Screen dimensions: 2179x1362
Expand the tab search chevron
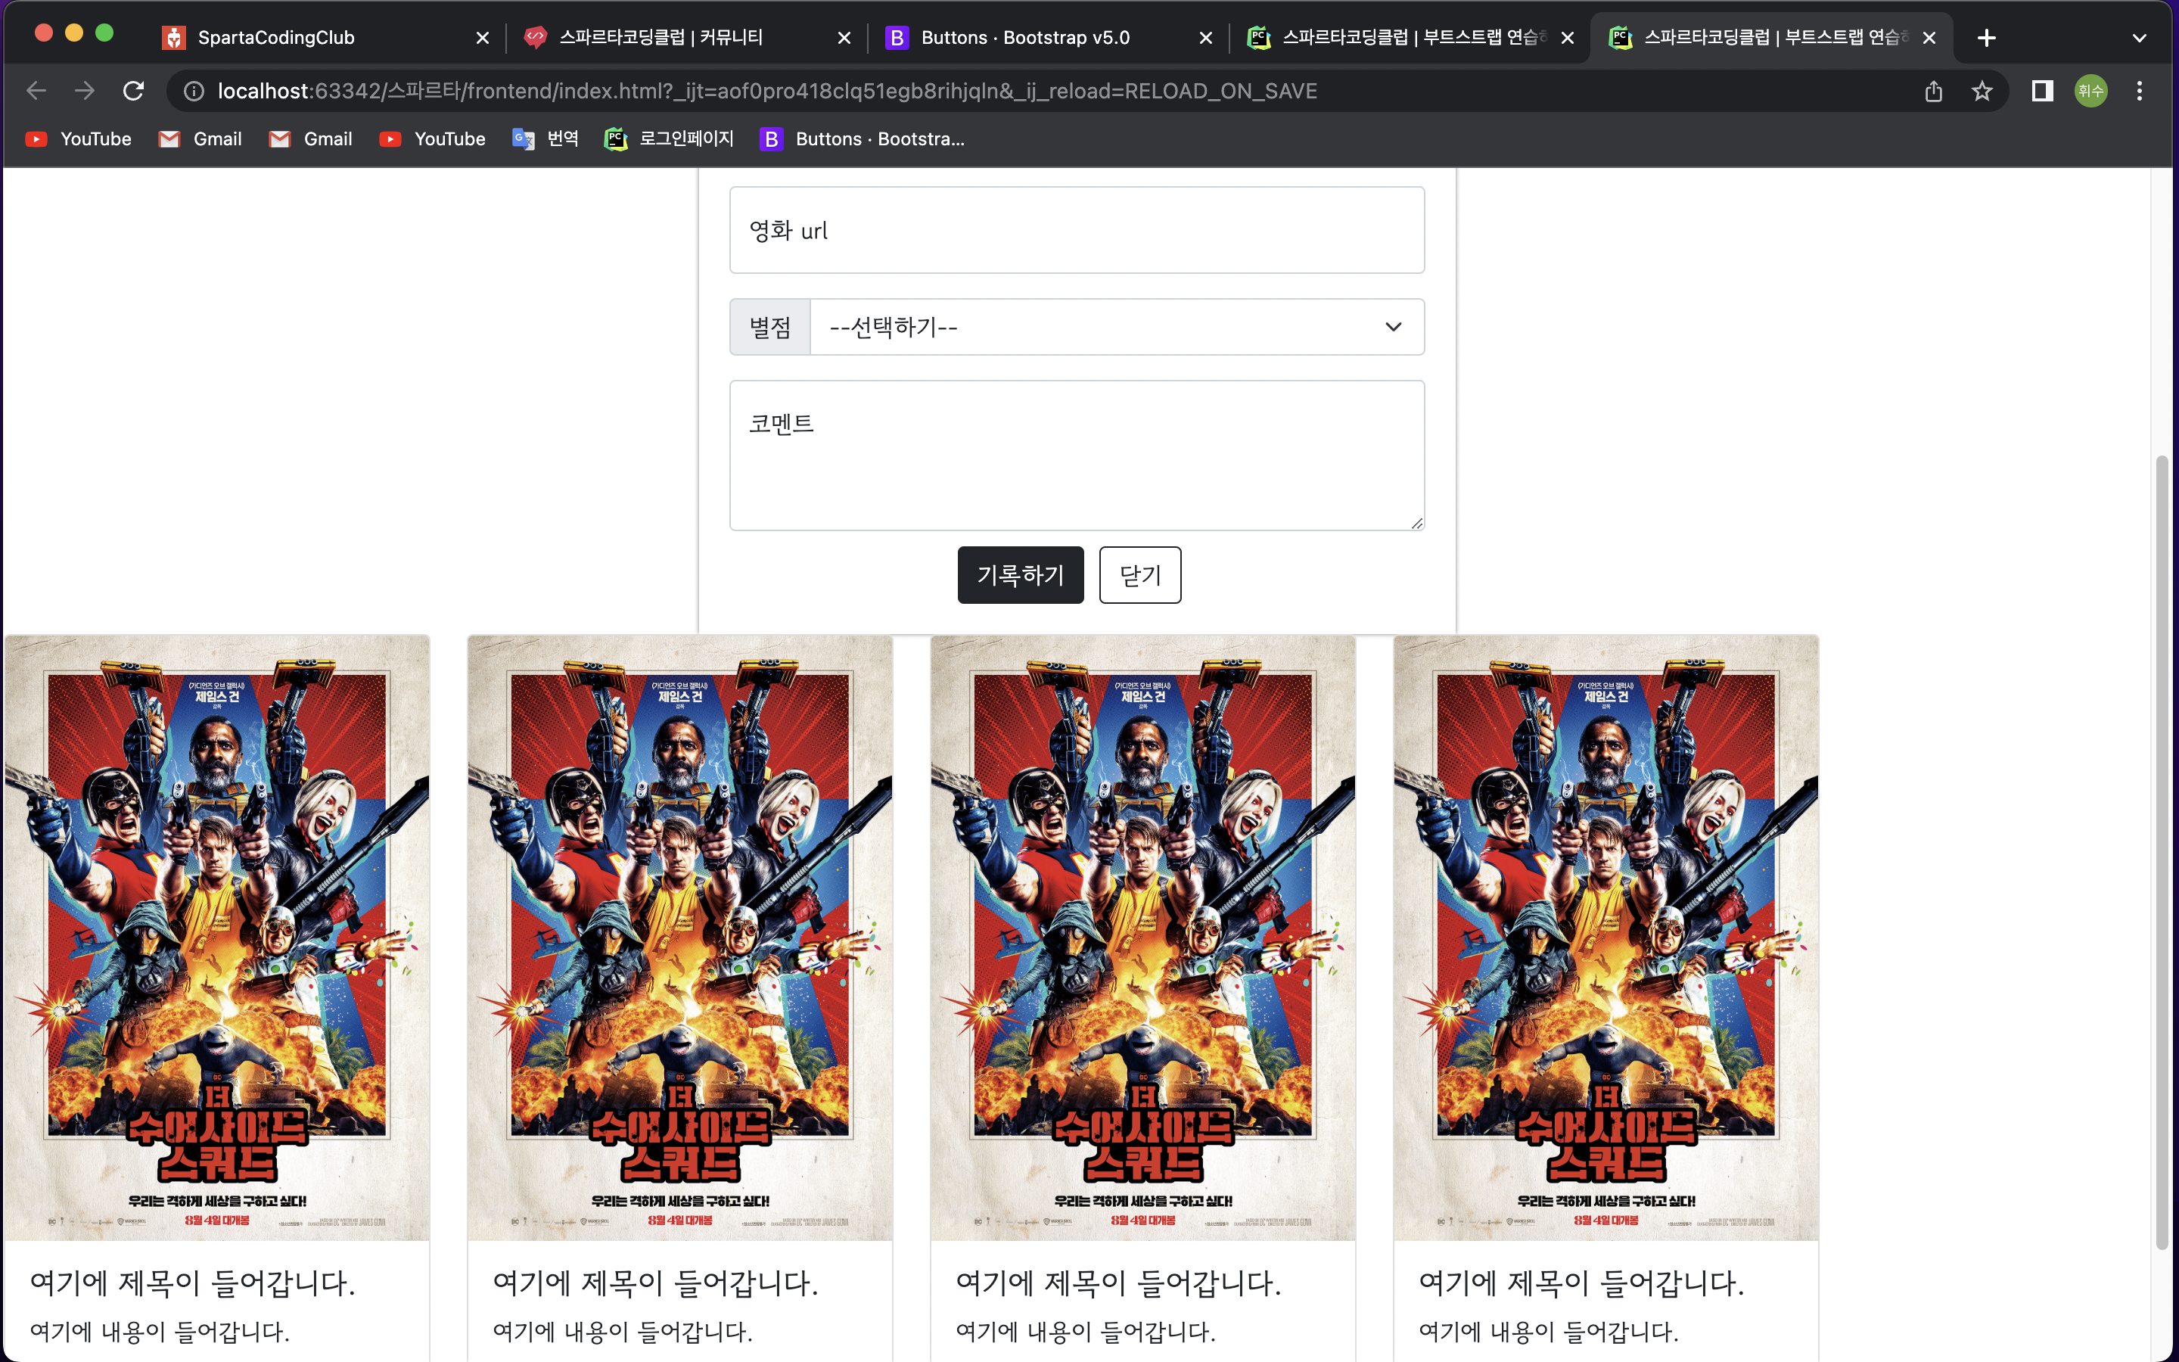click(2140, 38)
